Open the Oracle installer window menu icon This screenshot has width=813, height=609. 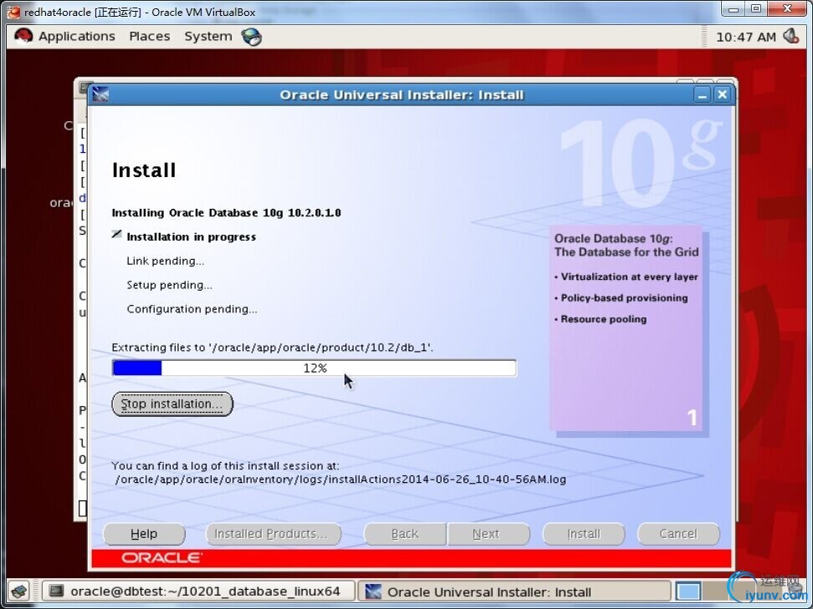[x=100, y=94]
